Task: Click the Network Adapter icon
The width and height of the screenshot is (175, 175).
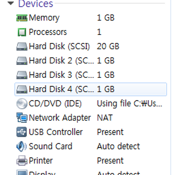Action: click(22, 118)
